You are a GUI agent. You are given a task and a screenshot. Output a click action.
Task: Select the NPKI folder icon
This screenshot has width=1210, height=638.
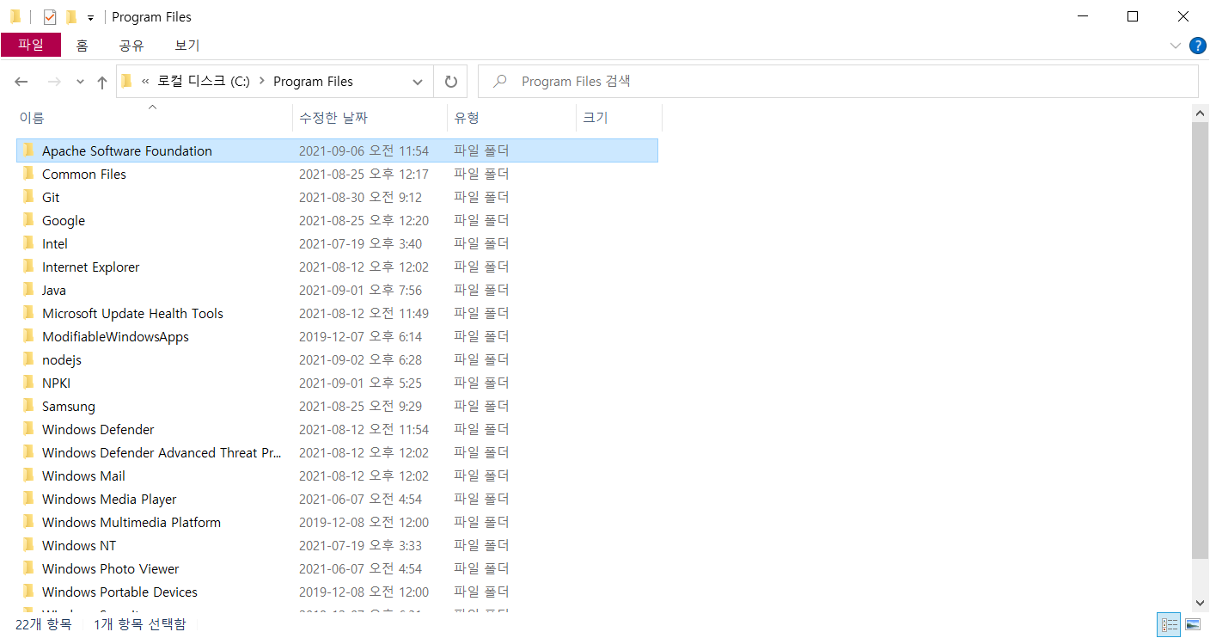coord(28,383)
